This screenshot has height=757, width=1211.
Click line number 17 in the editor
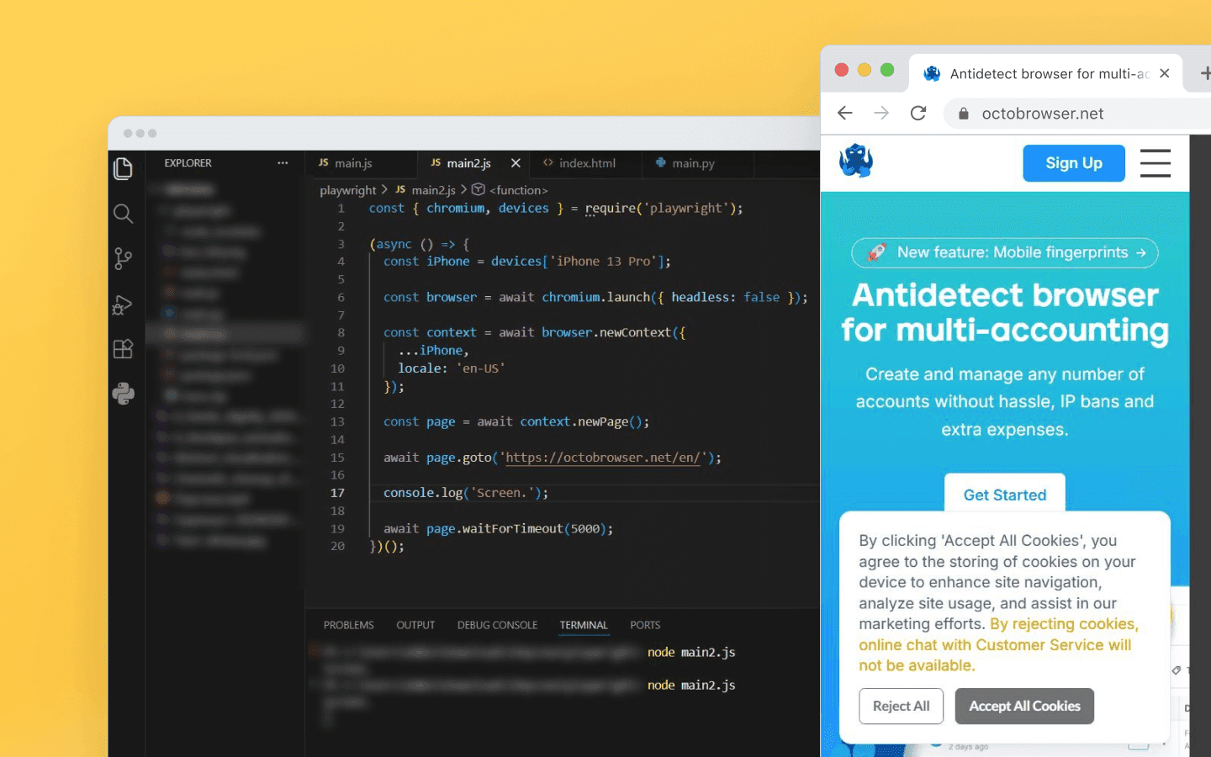coord(337,493)
